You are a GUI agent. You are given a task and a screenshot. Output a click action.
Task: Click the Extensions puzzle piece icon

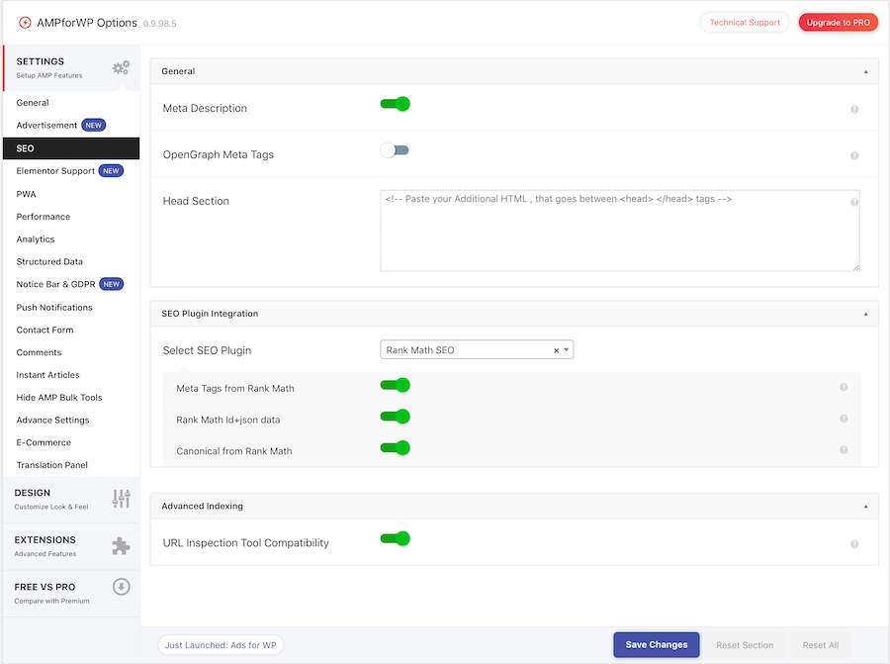point(121,546)
